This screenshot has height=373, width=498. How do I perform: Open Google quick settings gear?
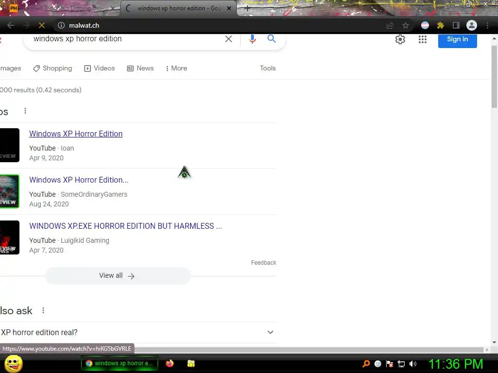tap(400, 39)
